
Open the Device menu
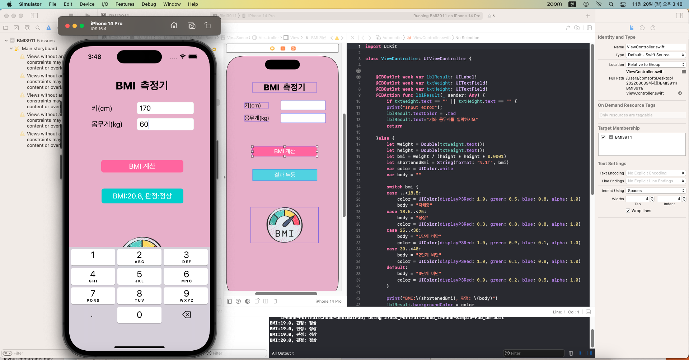[x=87, y=4]
